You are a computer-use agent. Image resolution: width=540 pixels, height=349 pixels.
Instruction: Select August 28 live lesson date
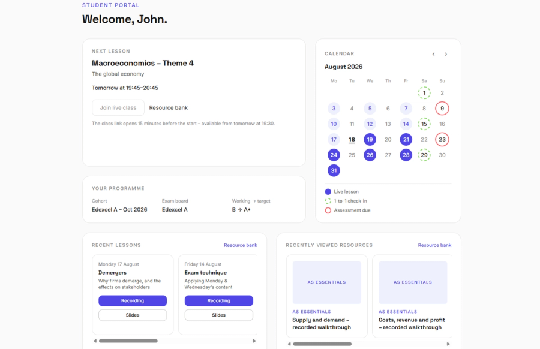click(x=406, y=155)
